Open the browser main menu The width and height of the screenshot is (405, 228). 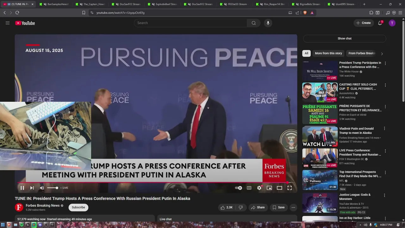coord(401,13)
